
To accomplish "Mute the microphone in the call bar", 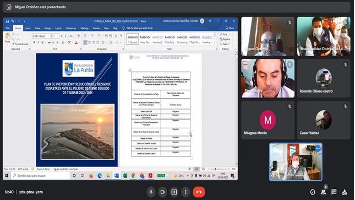I will (151, 192).
